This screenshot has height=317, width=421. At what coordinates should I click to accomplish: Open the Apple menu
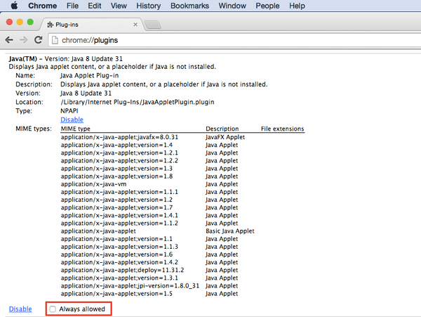point(14,6)
